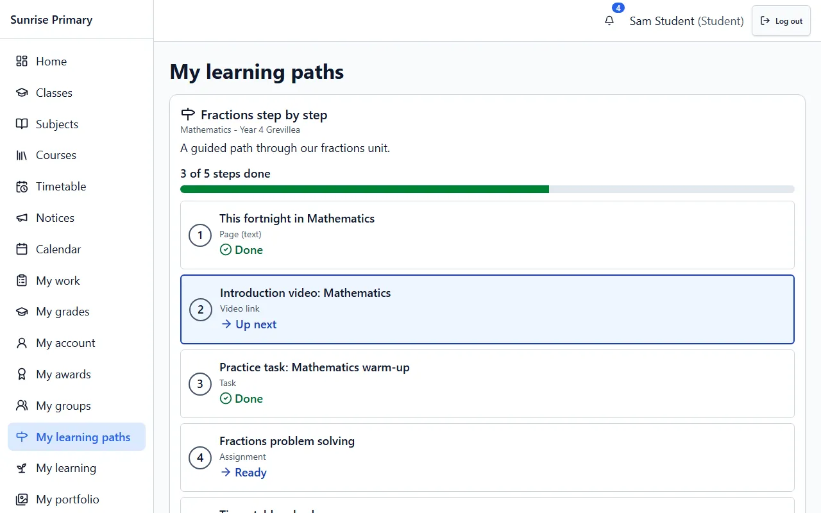Click the Ready status label
This screenshot has width=821, height=513.
click(243, 473)
